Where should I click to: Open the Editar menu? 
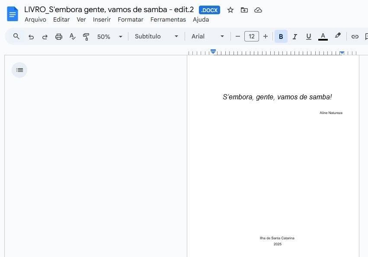click(x=61, y=19)
